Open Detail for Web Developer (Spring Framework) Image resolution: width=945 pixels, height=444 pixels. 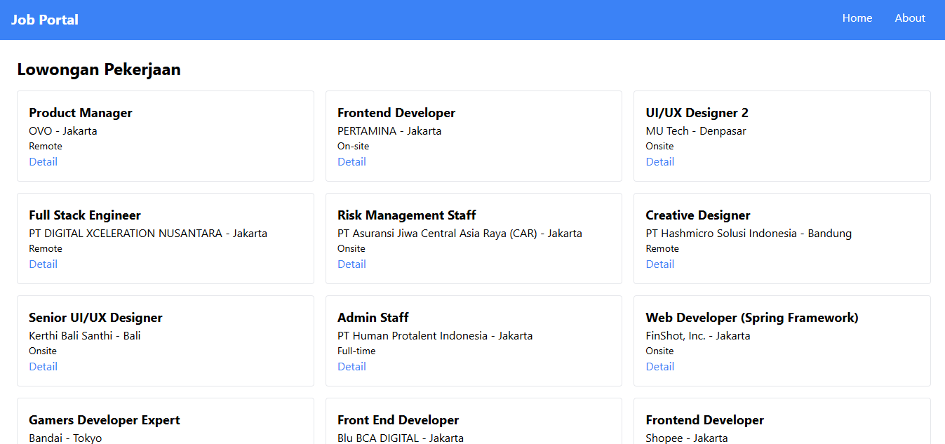pyautogui.click(x=659, y=367)
